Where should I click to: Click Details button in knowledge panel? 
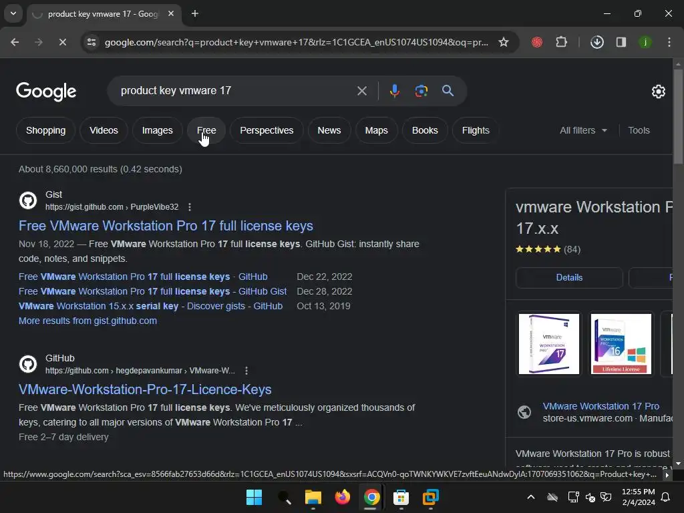569,278
